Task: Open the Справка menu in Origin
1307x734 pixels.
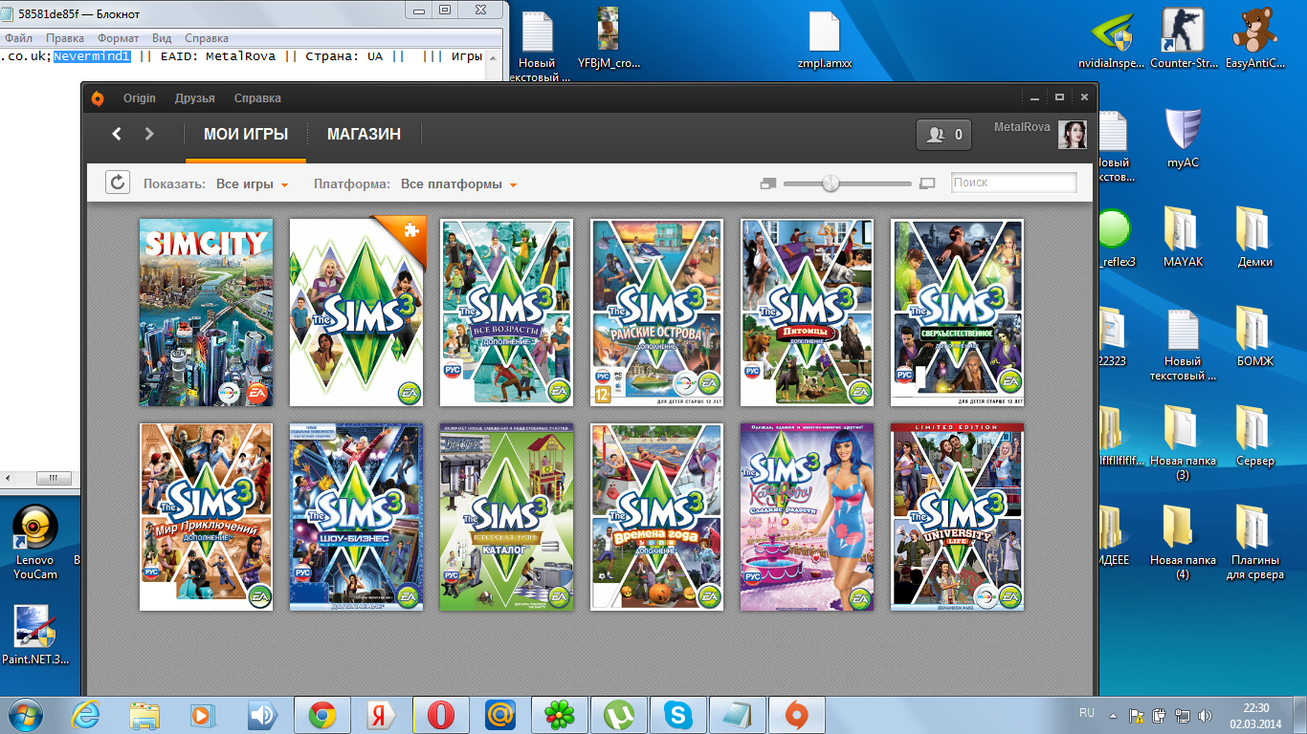Action: [x=257, y=98]
